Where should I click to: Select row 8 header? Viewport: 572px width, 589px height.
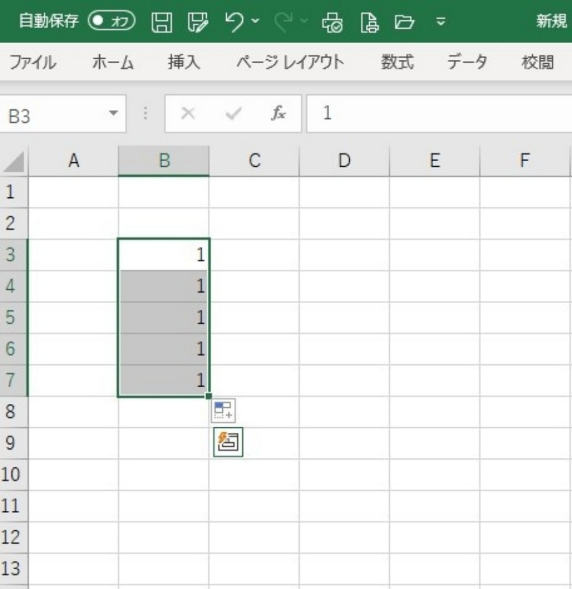coord(14,412)
